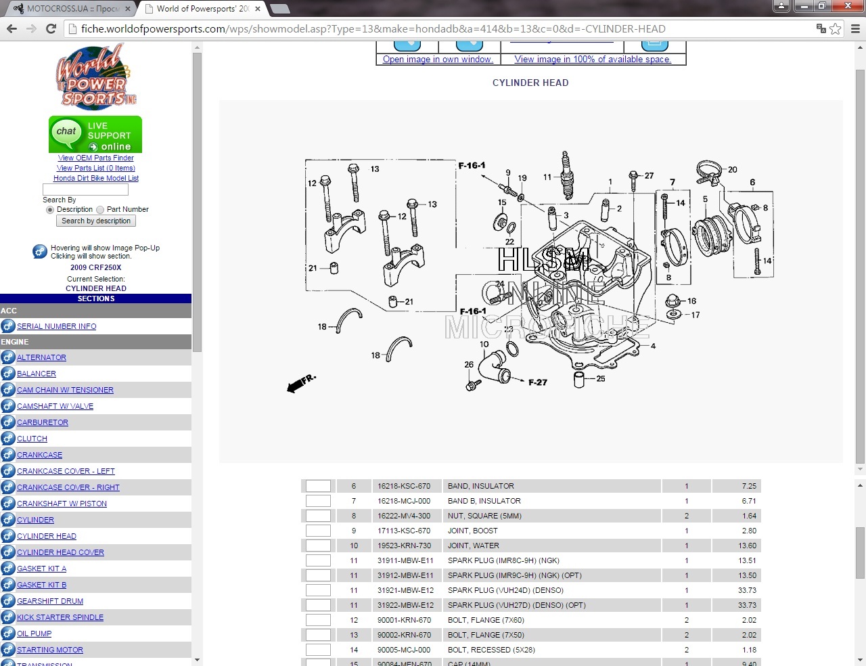Click the icon beside ALTERNATOR
866x666 pixels.
(x=8, y=357)
